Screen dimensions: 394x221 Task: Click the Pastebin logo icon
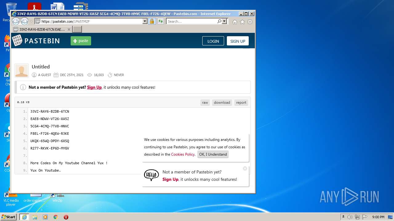(x=17, y=41)
